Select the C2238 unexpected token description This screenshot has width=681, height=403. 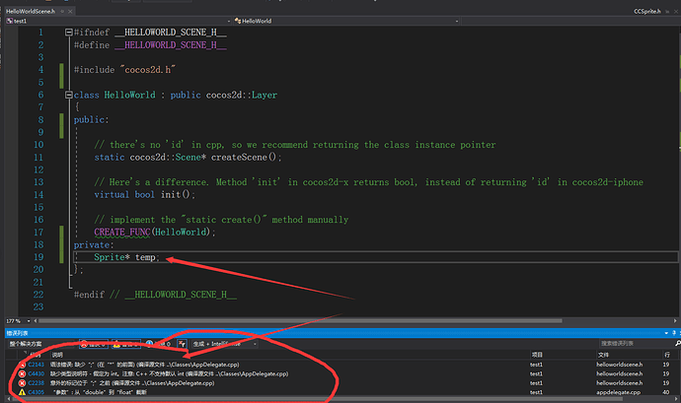click(x=132, y=383)
